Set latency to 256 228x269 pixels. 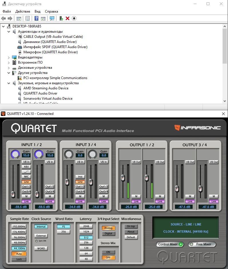coord(86,243)
